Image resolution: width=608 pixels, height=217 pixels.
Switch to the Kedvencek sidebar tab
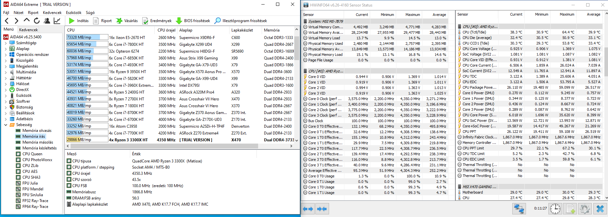point(28,30)
